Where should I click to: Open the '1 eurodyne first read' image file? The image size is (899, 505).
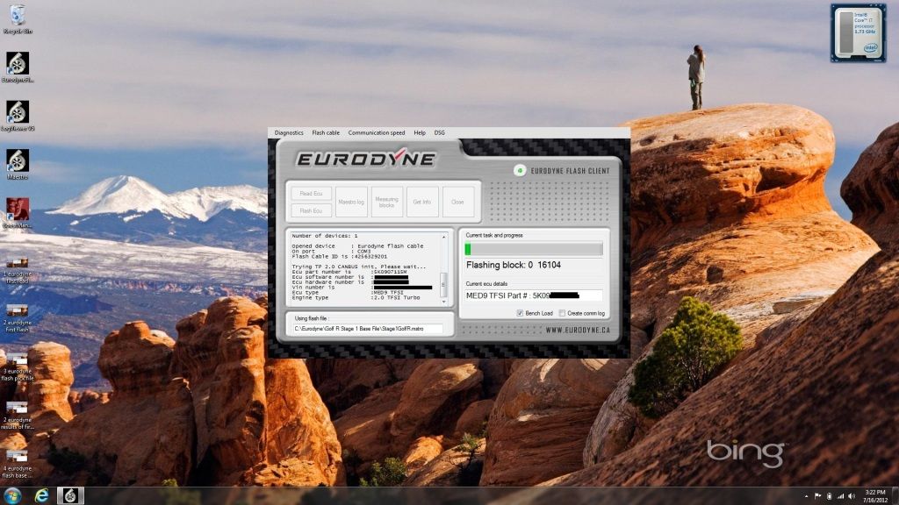pos(18,270)
